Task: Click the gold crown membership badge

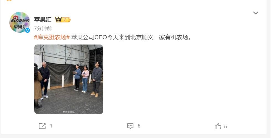Action: click(x=58, y=20)
